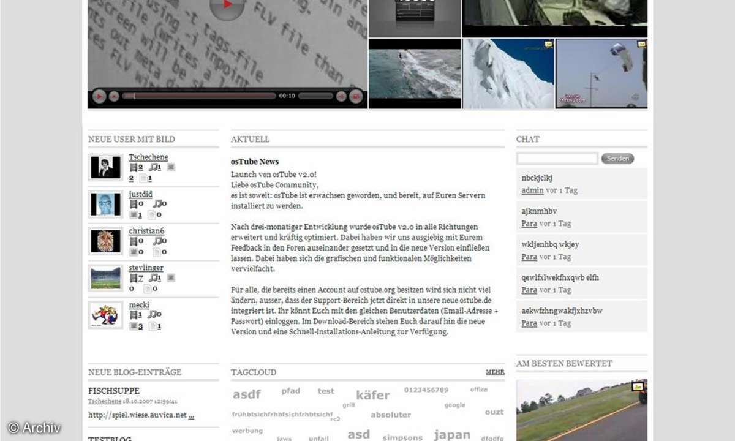
Task: Click the document icon for christian6
Action: pos(157,252)
